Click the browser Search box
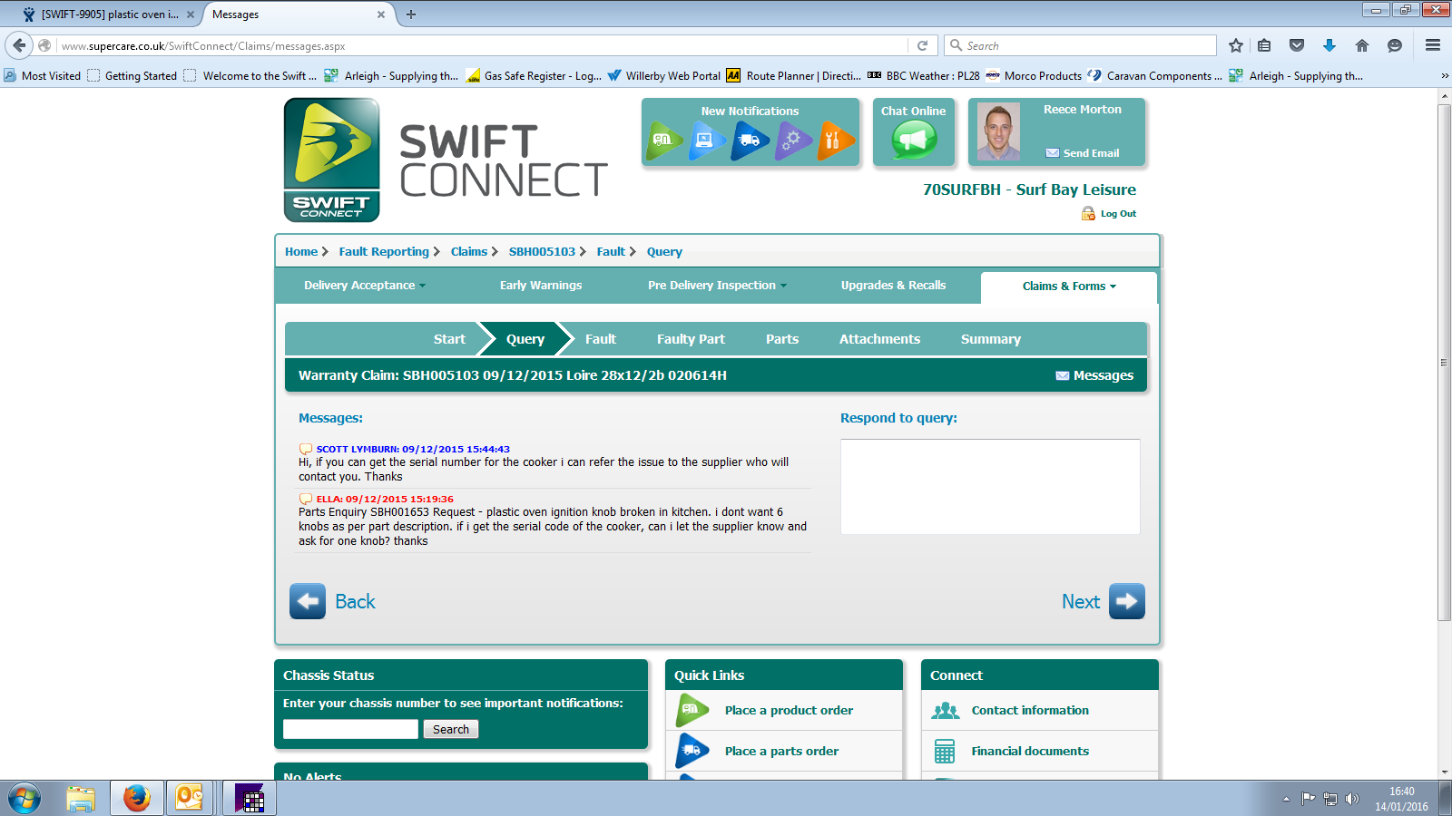This screenshot has height=816, width=1452. pyautogui.click(x=1080, y=45)
